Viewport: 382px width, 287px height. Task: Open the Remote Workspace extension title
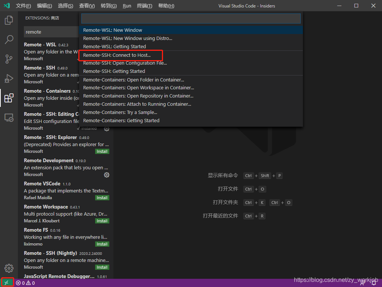pyautogui.click(x=46, y=207)
